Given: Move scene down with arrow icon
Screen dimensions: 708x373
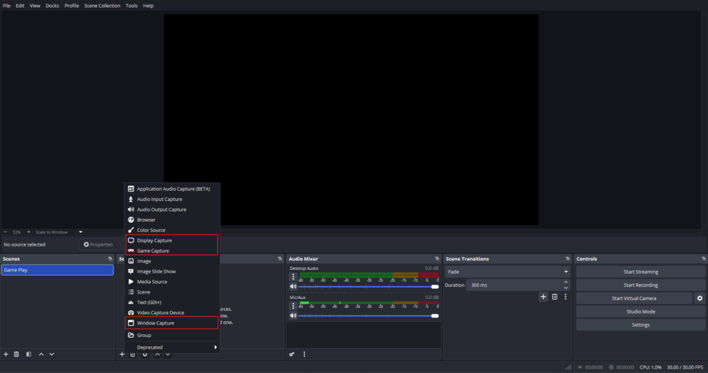Looking at the screenshot, I should click(x=51, y=354).
